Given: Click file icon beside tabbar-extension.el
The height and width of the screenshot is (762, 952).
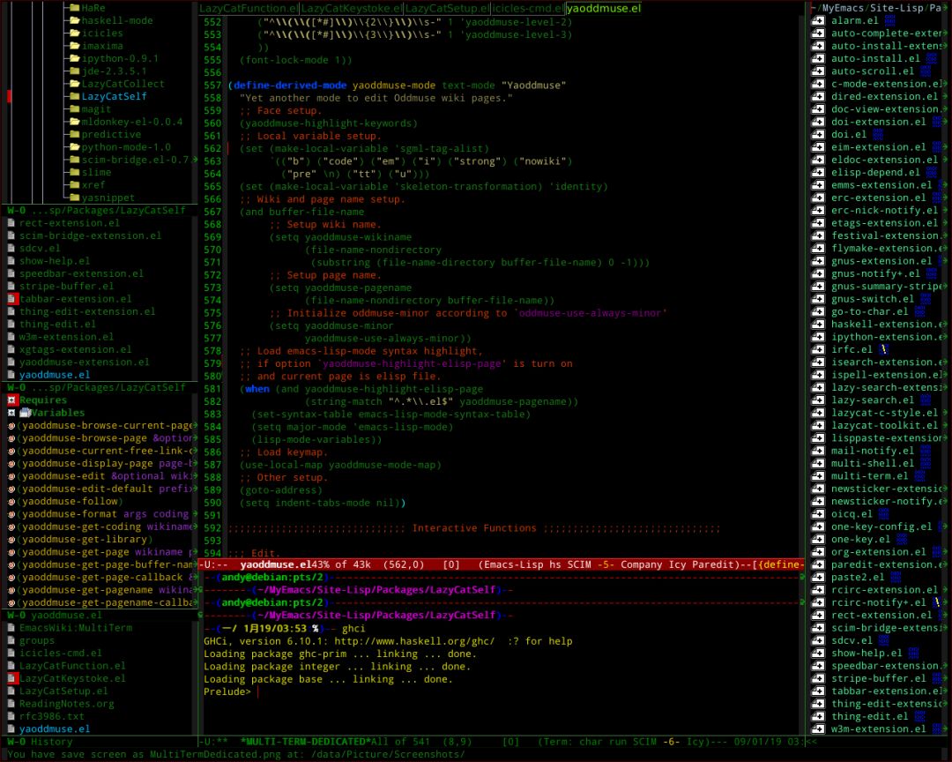Looking at the screenshot, I should (12, 299).
